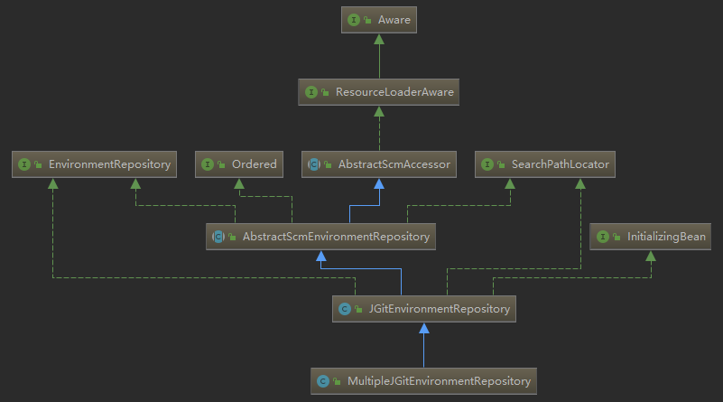This screenshot has height=402, width=723.
Task: Click the Ordered label text
Action: 254,164
